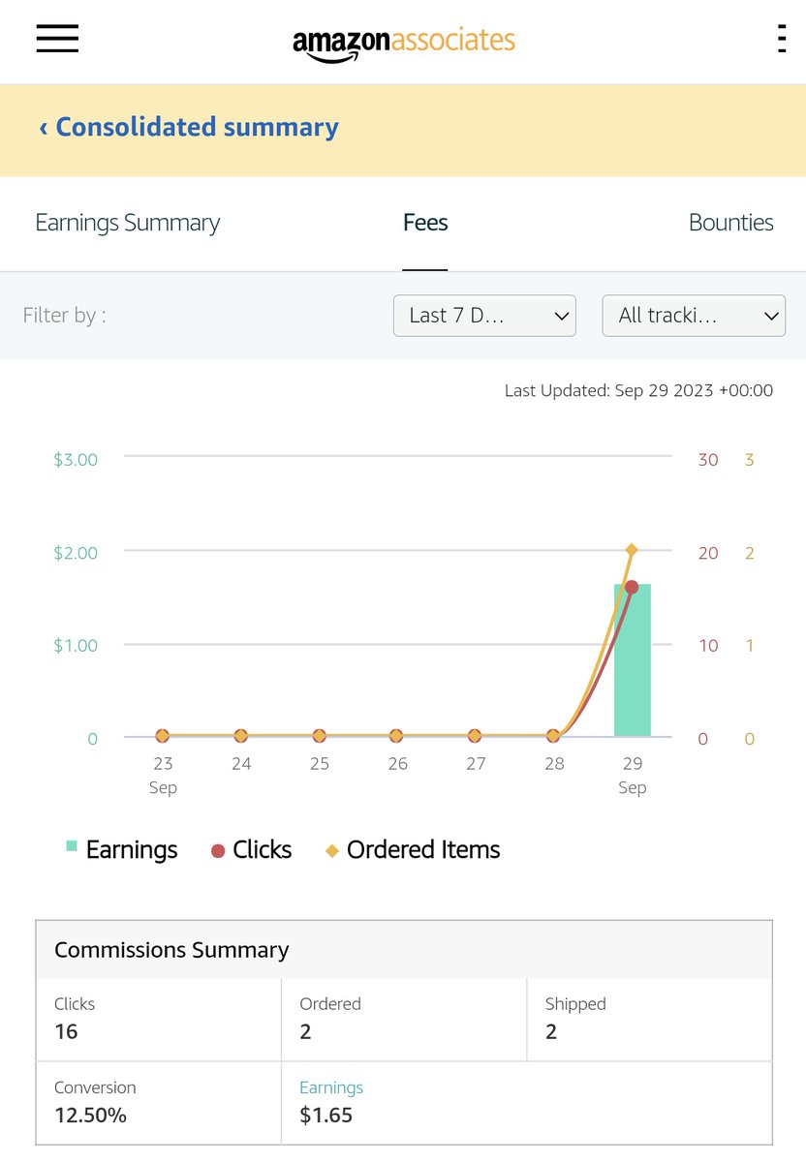806x1162 pixels.
Task: Click the data point for 24 Sep
Action: coord(241,736)
